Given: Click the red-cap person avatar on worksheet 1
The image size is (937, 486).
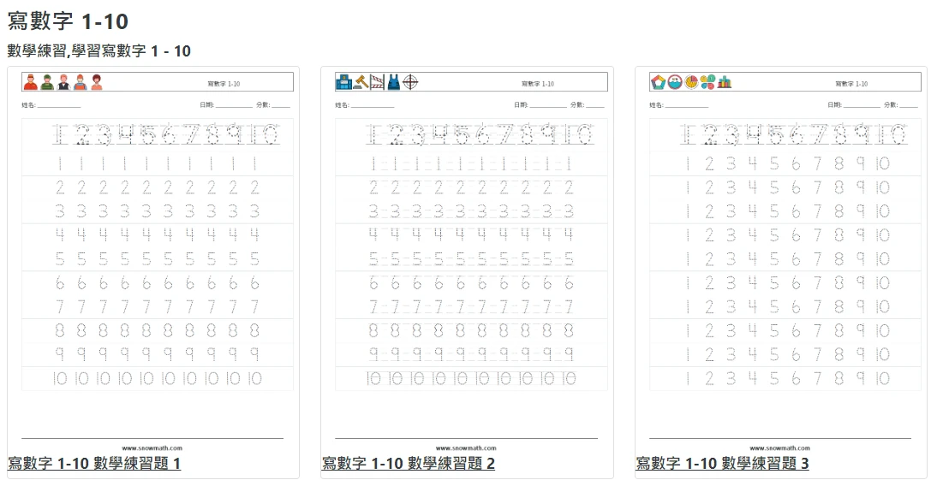Looking at the screenshot, I should pos(31,82).
